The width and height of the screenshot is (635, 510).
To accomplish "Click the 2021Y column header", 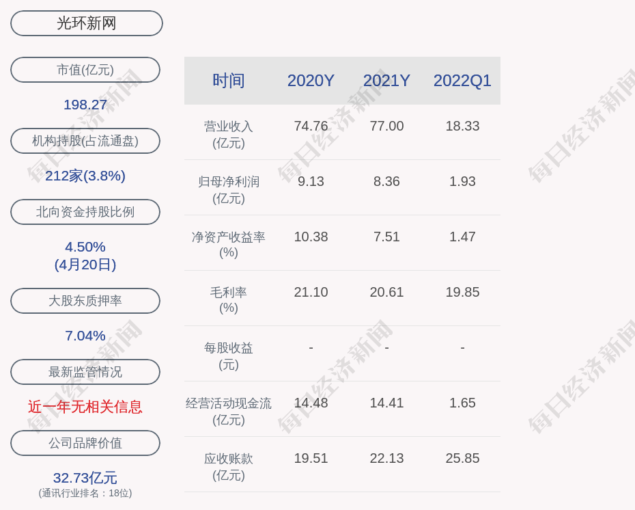I will (386, 80).
